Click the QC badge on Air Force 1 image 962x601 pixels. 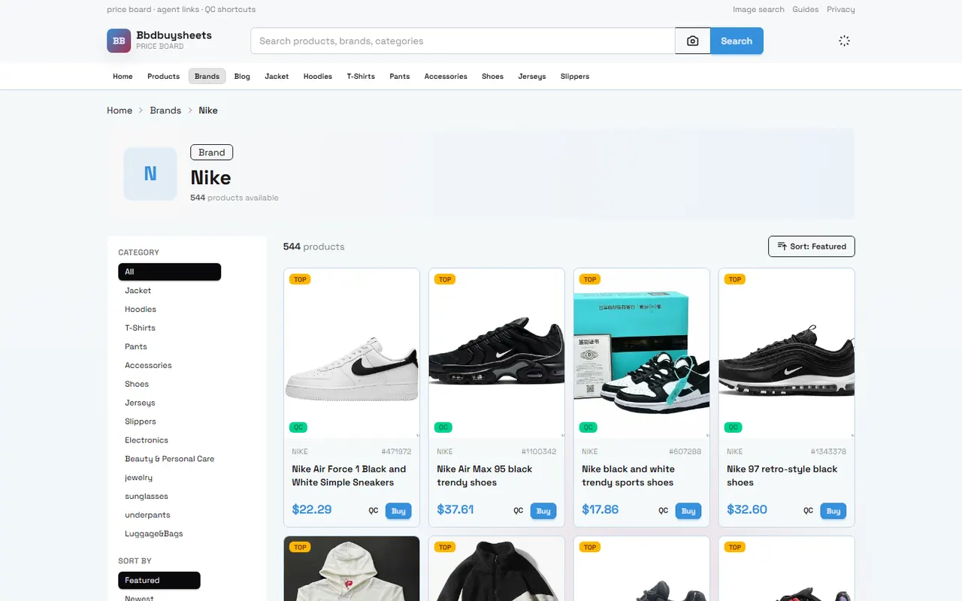coord(298,427)
